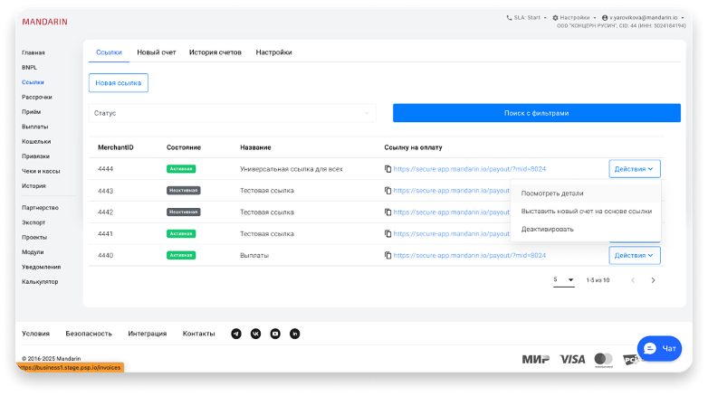Open Telegram icon in footer
708x396 pixels.
(x=236, y=334)
